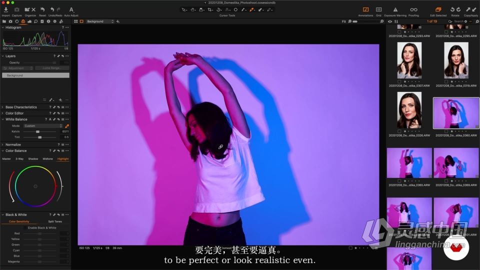Open the Background layer selector dropdown
The image size is (480, 270).
100,21
